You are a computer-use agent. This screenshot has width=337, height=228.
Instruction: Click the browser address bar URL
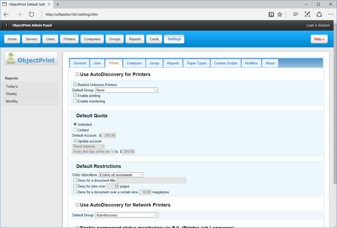72,14
